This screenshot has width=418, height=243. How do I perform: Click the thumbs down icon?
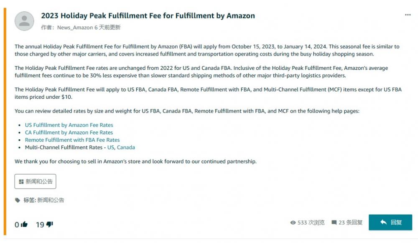[50, 224]
